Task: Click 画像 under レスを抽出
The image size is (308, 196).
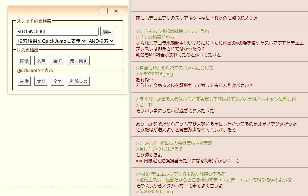Action: pos(24,61)
